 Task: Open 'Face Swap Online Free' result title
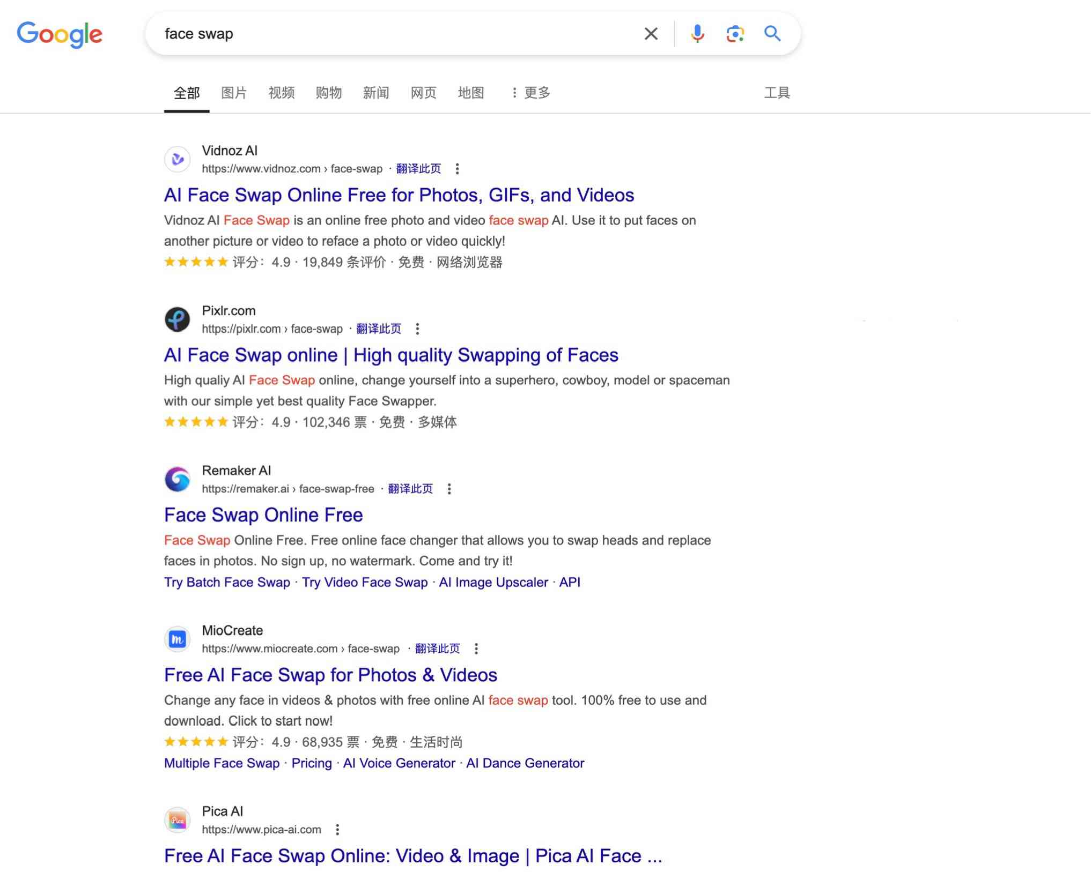(x=263, y=515)
